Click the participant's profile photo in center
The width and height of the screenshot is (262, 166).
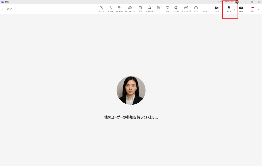point(131,90)
